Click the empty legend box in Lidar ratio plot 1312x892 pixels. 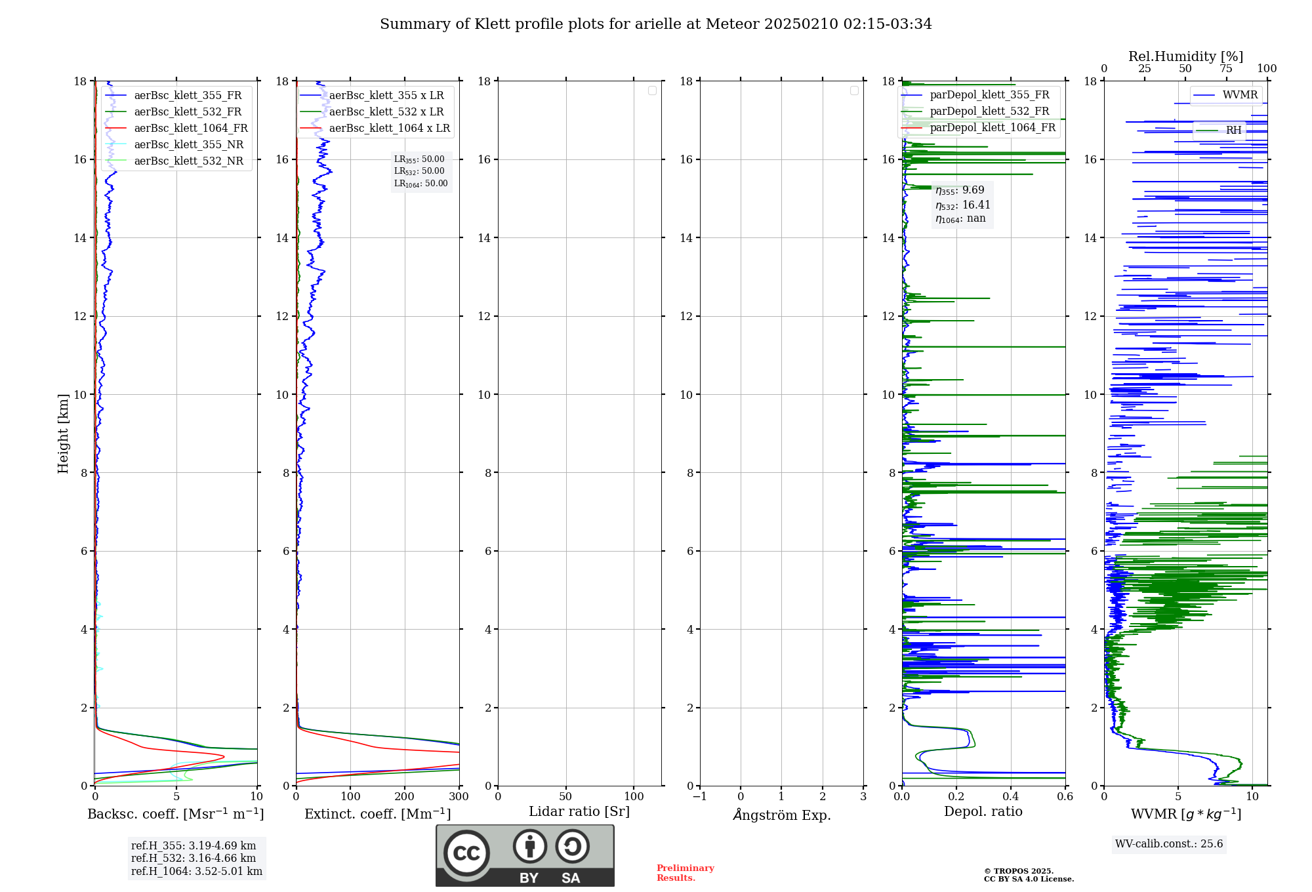click(x=652, y=91)
